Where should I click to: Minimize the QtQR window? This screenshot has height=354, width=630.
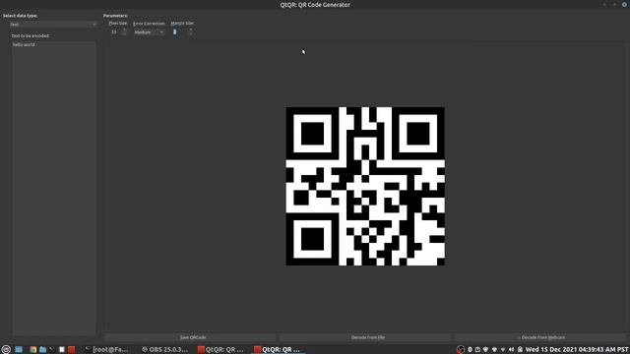click(604, 4)
